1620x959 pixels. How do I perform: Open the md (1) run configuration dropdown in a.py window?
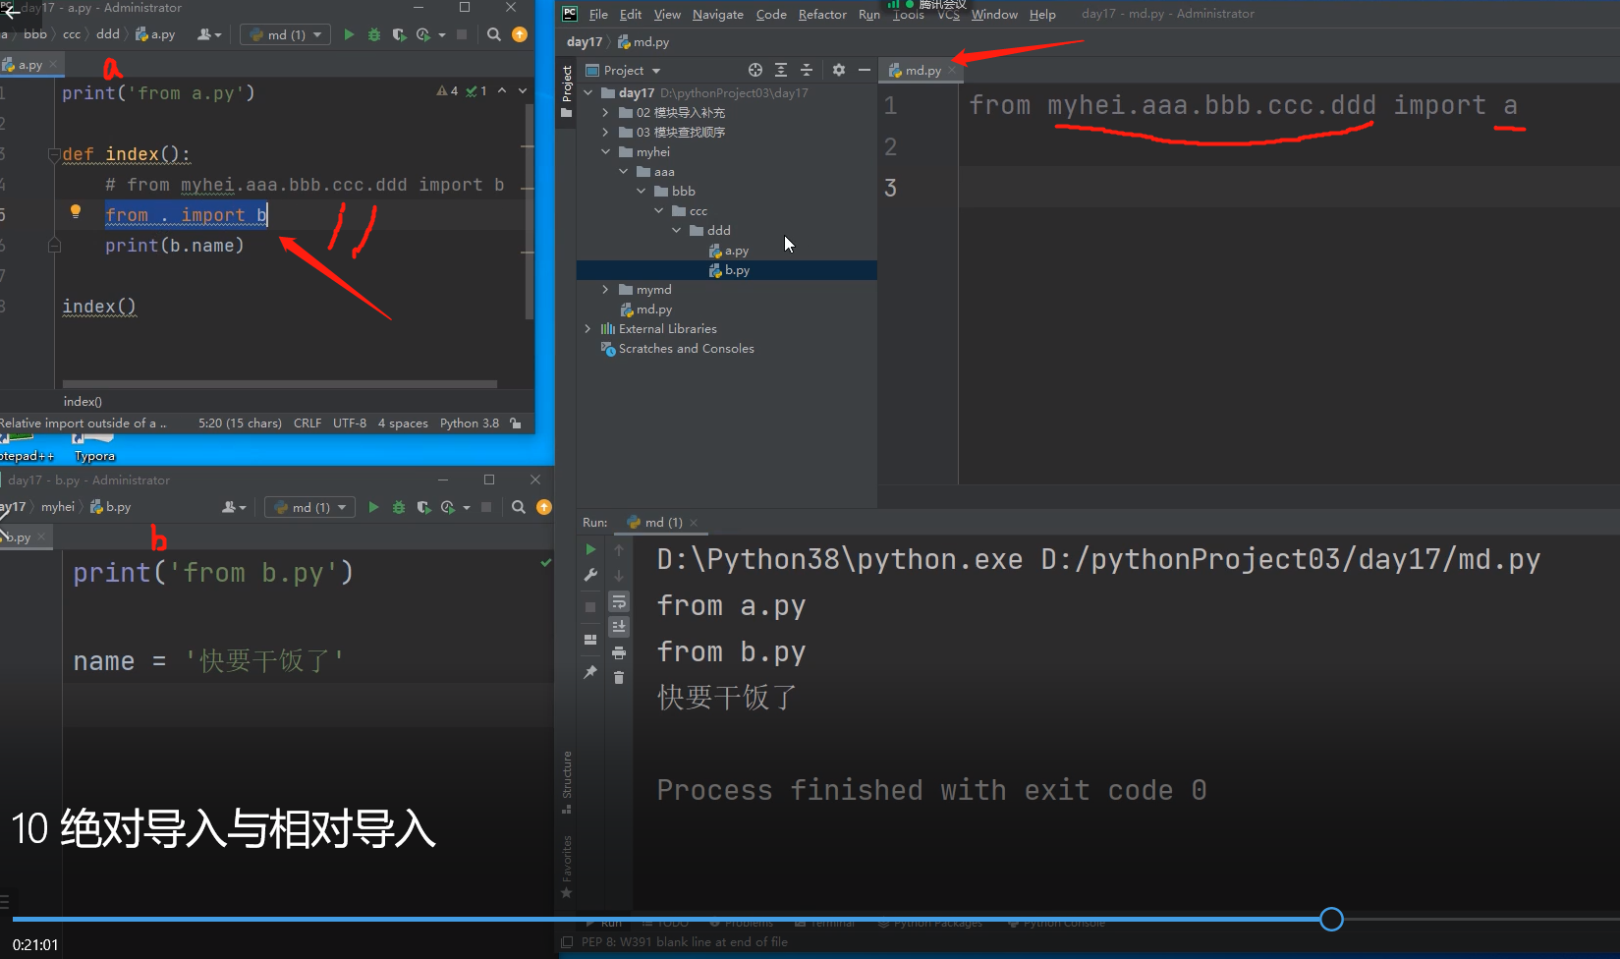286,34
